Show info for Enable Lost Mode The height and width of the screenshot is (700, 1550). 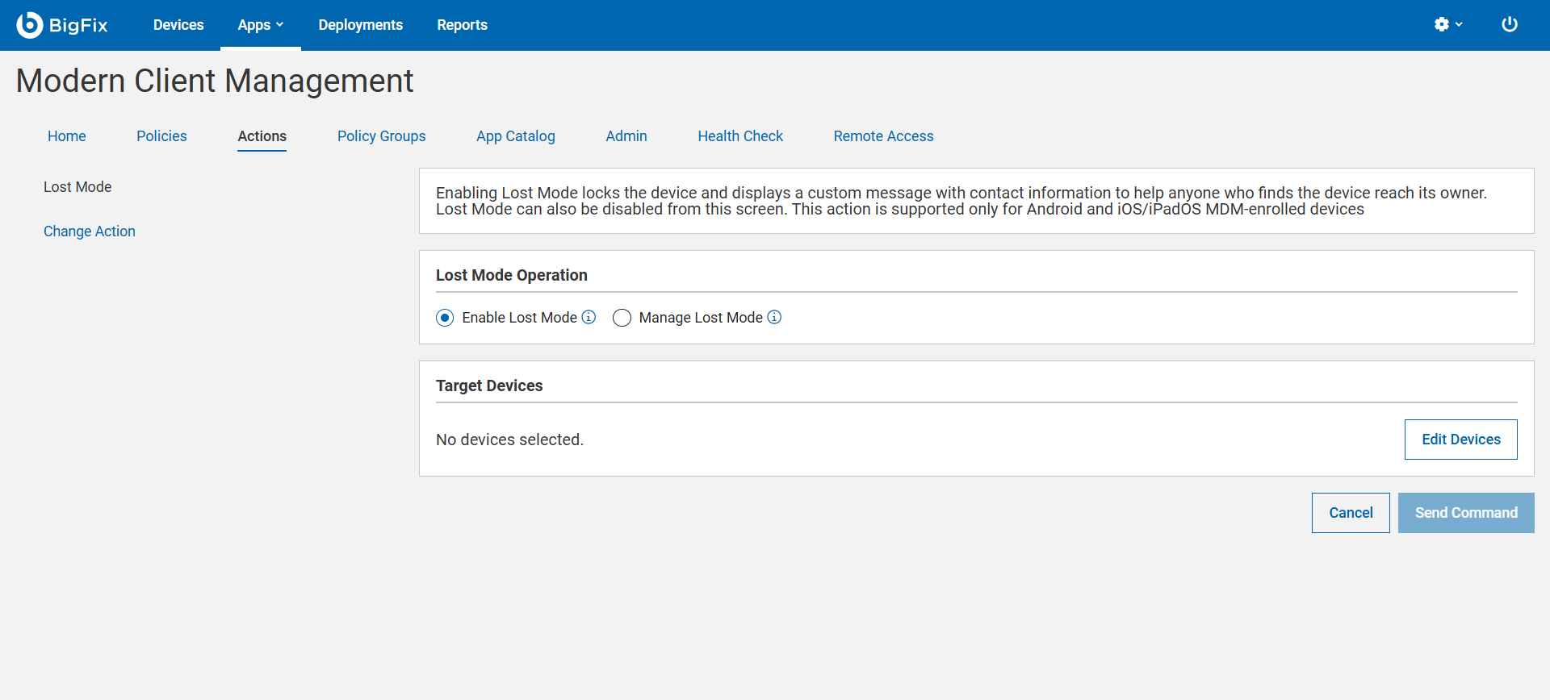(589, 317)
